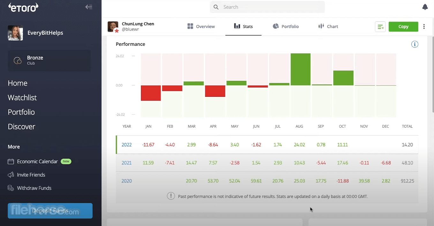Click the EveryBitHelps username
The image size is (434, 226).
(x=45, y=33)
